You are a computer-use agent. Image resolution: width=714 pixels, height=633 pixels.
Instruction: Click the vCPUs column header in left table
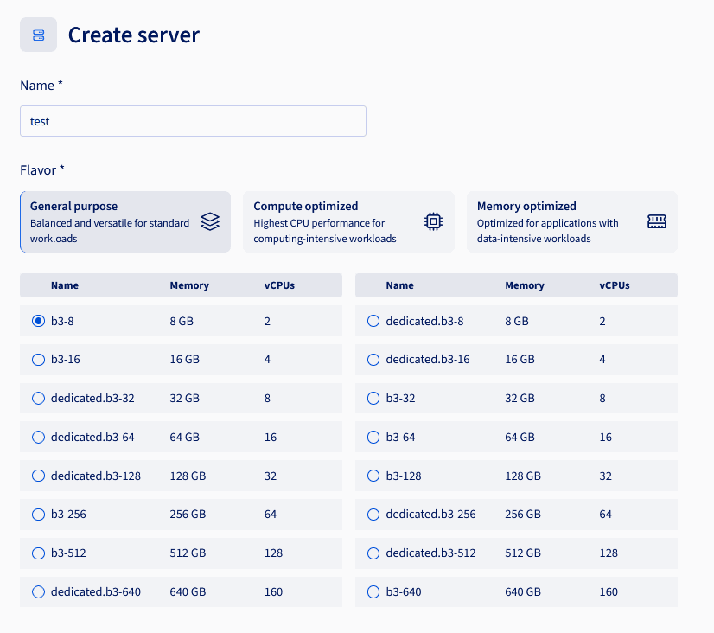(x=279, y=285)
